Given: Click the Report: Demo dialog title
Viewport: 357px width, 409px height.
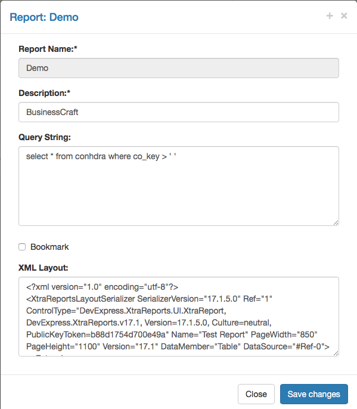Looking at the screenshot, I should tap(44, 17).
